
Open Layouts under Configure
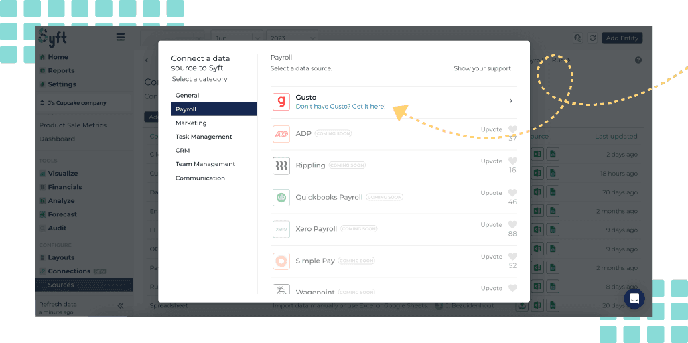61,257
